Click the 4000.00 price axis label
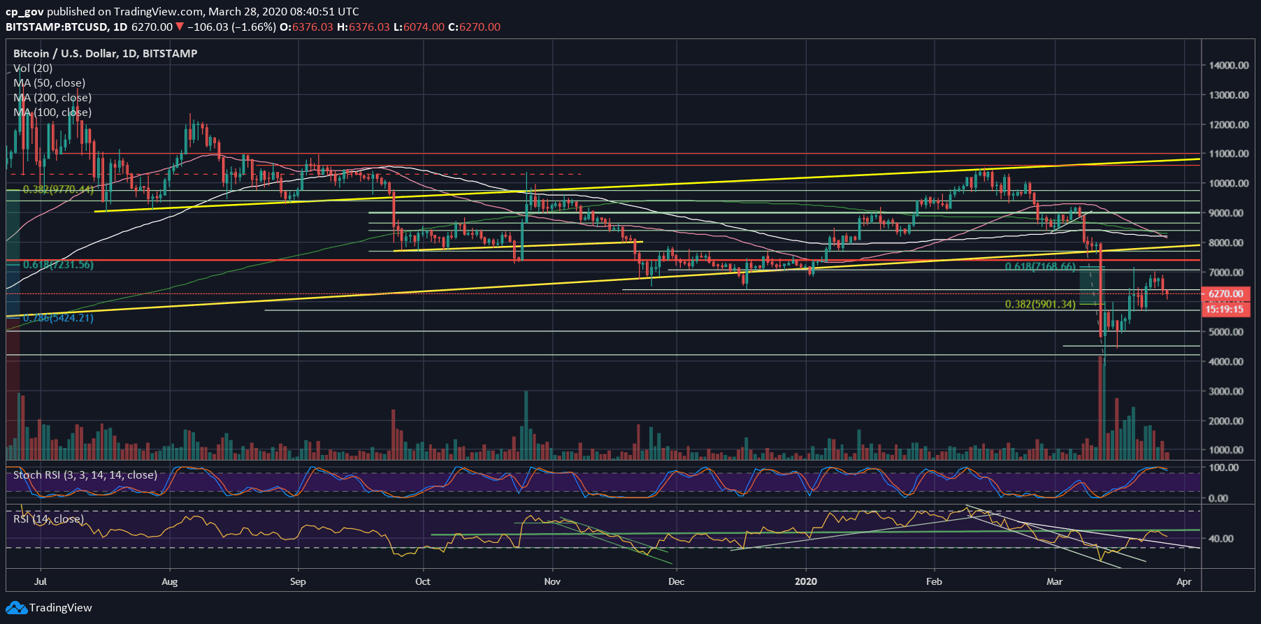 pyautogui.click(x=1226, y=362)
